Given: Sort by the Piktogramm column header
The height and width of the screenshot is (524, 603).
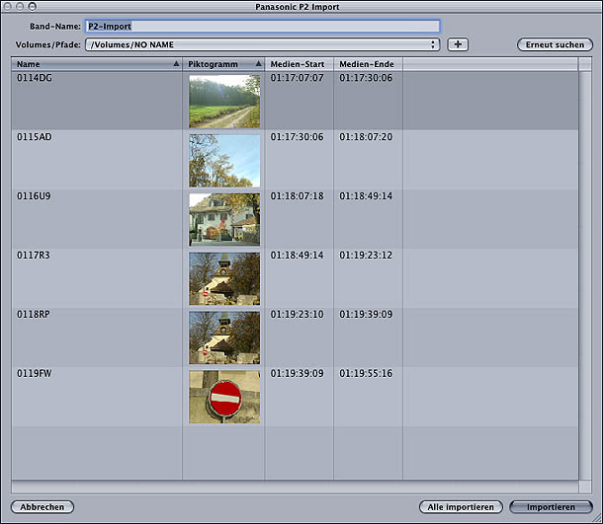Looking at the screenshot, I should [x=223, y=64].
